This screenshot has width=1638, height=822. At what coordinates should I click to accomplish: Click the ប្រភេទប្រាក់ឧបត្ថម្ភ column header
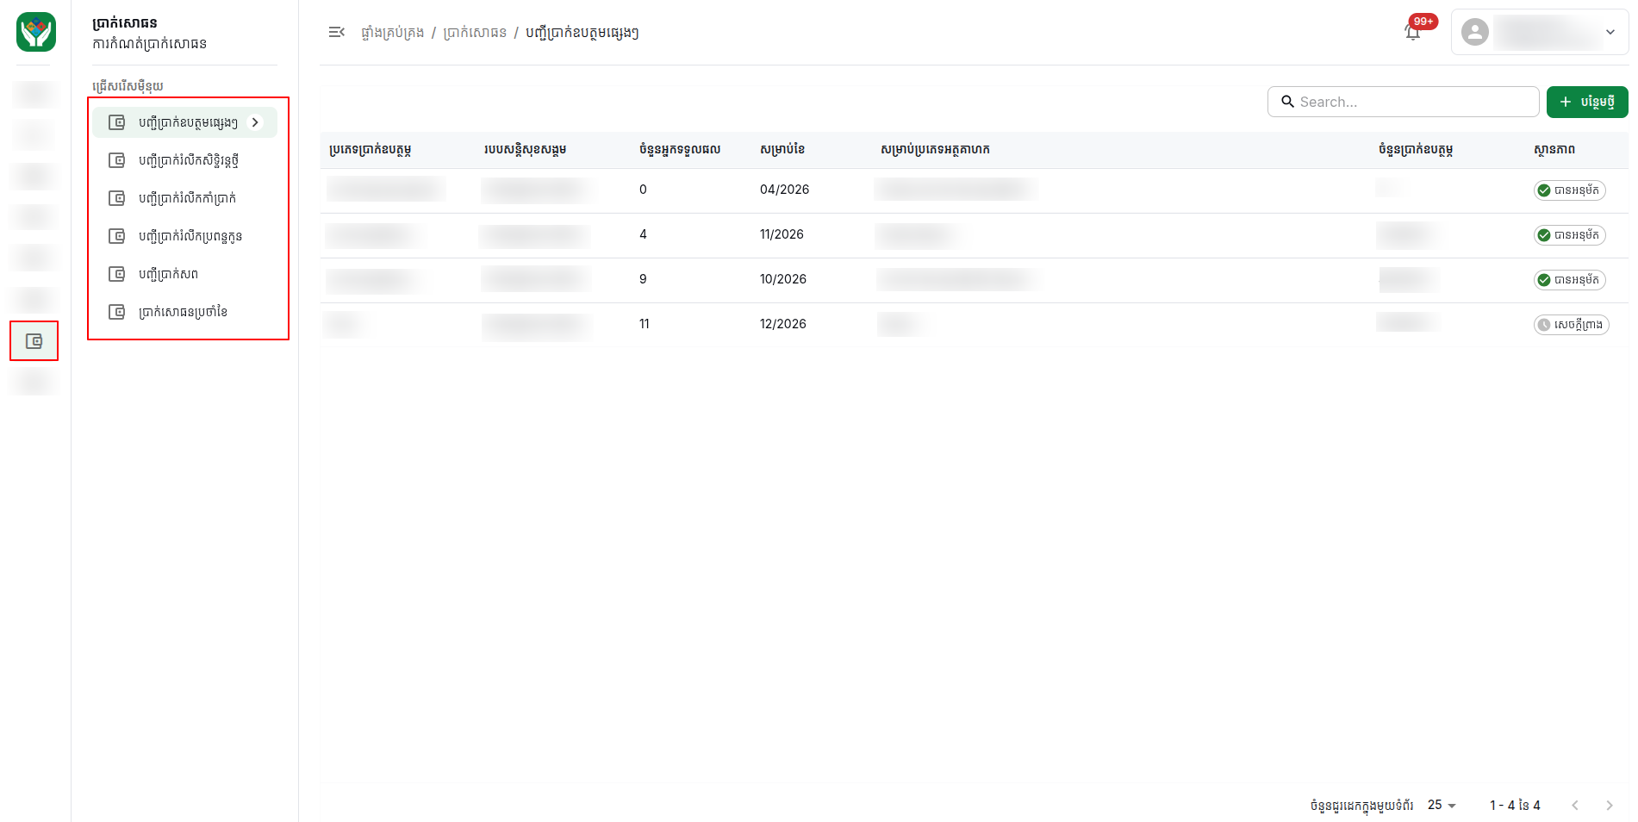[371, 149]
